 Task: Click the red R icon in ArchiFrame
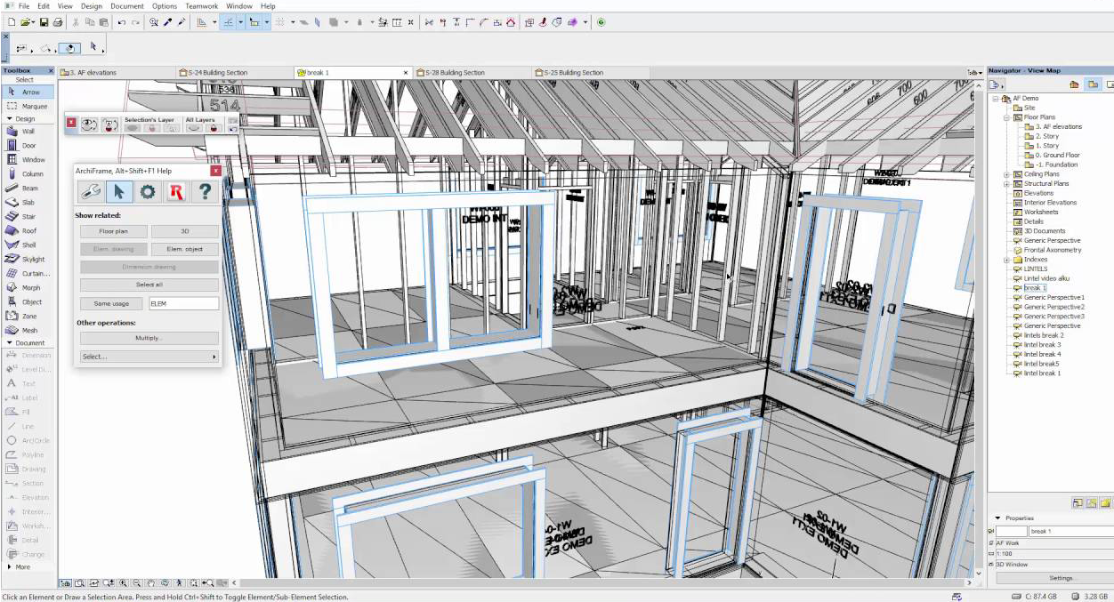point(176,191)
